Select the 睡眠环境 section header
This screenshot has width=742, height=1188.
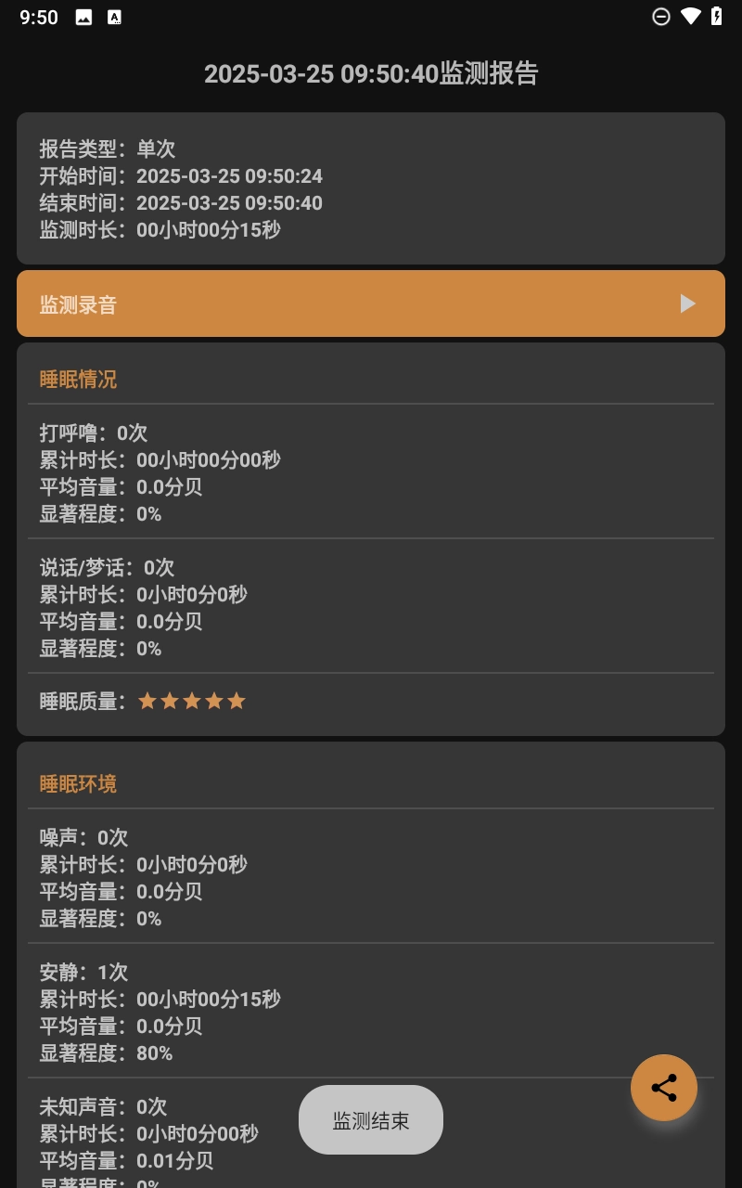pos(78,783)
